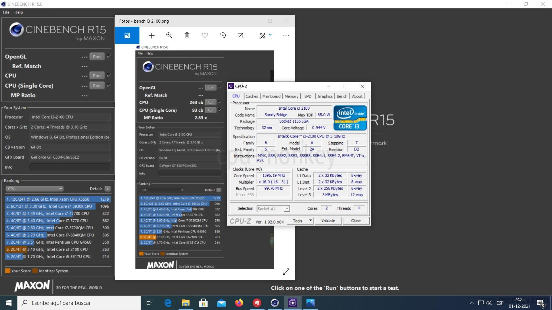Screen dimensions: 552x310
Task: Toggle the CPU test checkbox in Cinebench
Action: point(109,75)
